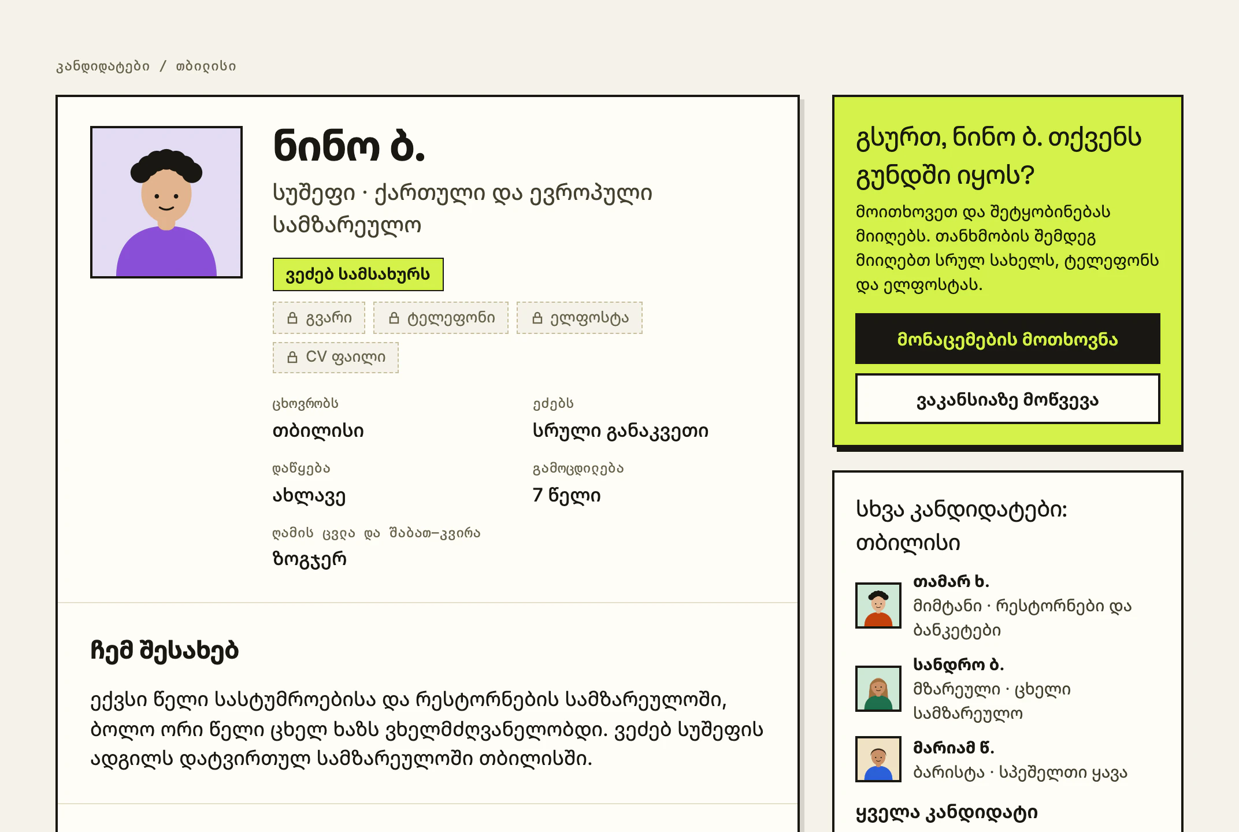Click the ვეძებ სამსახურს status badge

click(x=358, y=274)
